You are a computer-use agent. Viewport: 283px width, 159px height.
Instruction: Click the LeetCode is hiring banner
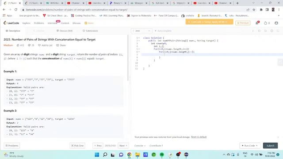click(x=209, y=22)
